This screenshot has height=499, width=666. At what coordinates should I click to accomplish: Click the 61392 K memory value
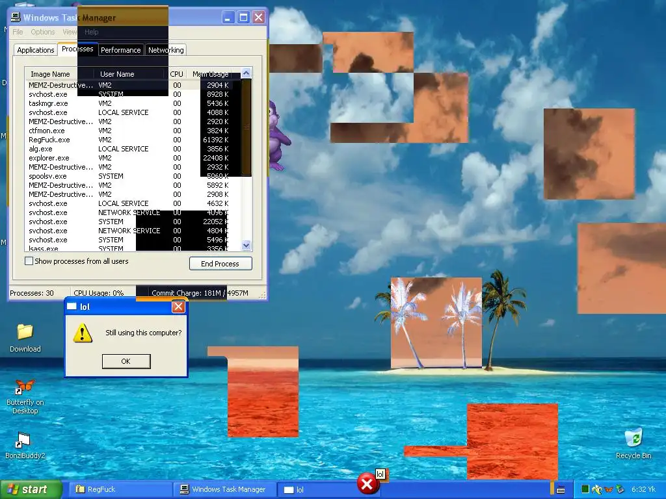click(216, 140)
